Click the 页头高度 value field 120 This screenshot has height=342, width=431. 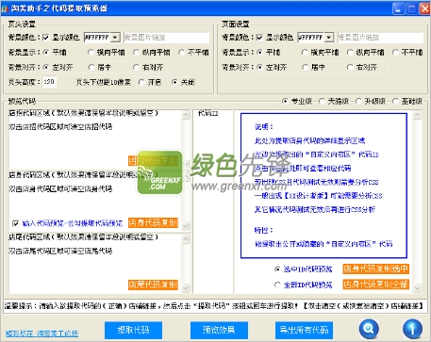[x=50, y=82]
